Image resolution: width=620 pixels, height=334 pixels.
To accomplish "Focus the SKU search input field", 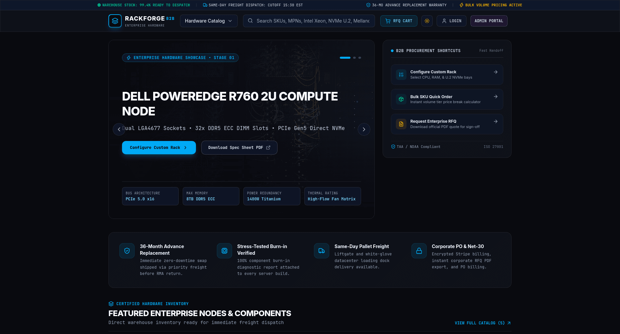I will [309, 21].
